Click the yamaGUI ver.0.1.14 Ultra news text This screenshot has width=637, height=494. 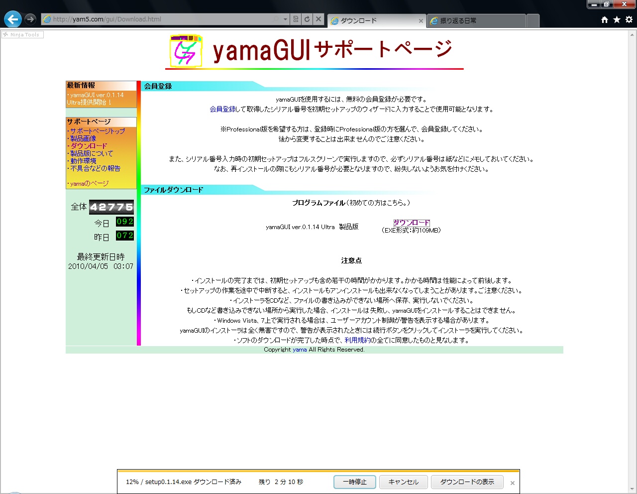pos(96,99)
